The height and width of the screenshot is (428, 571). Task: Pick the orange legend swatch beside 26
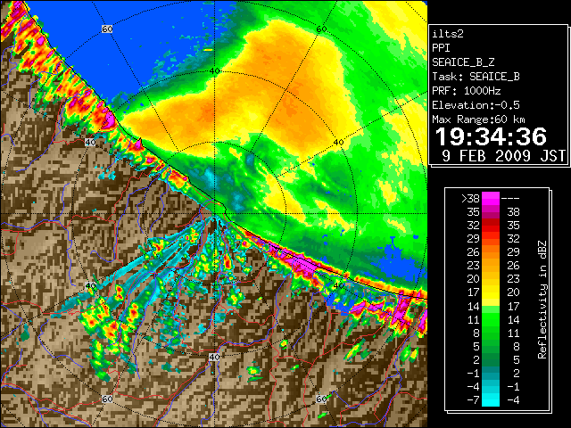click(491, 252)
